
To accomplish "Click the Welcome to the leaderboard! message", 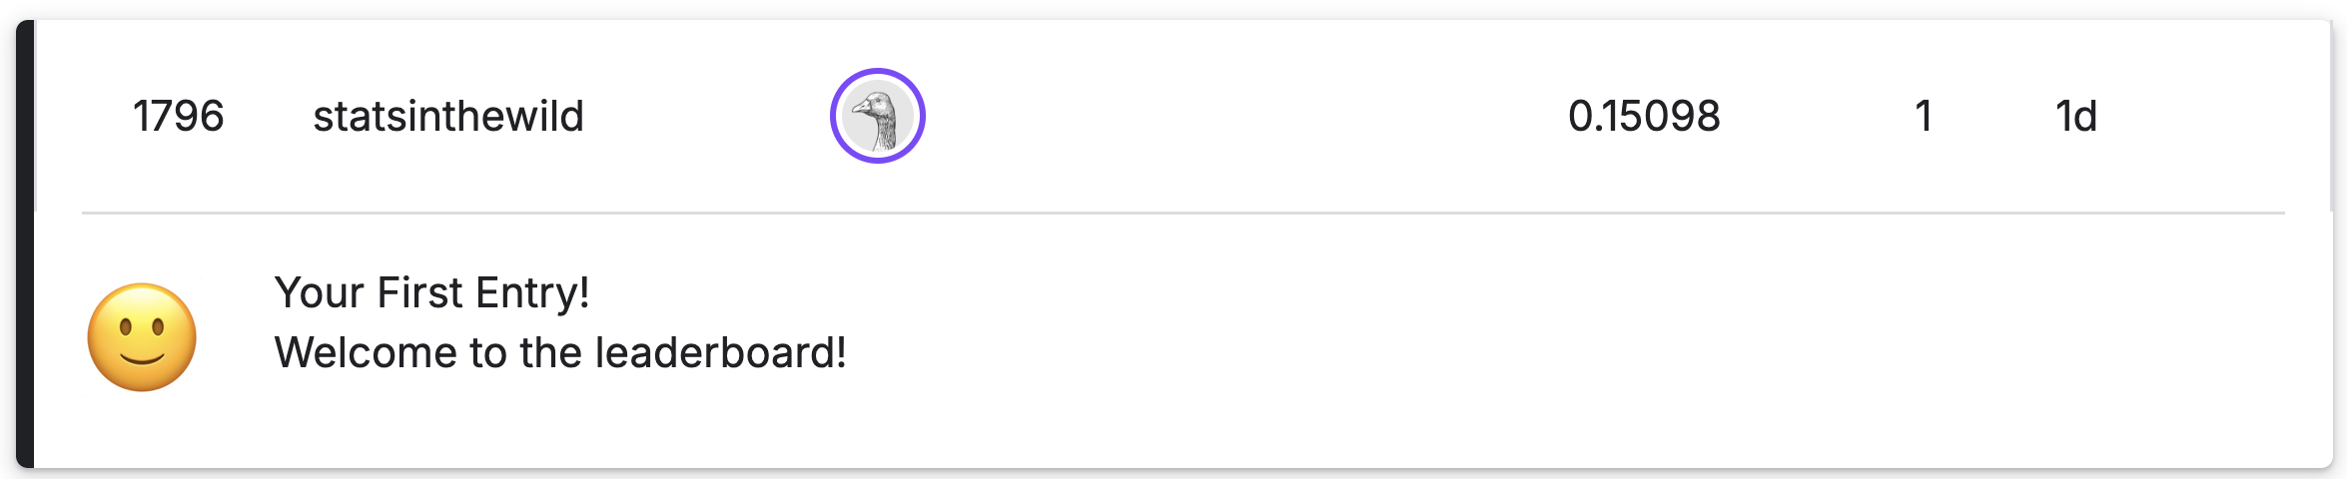I will (560, 353).
